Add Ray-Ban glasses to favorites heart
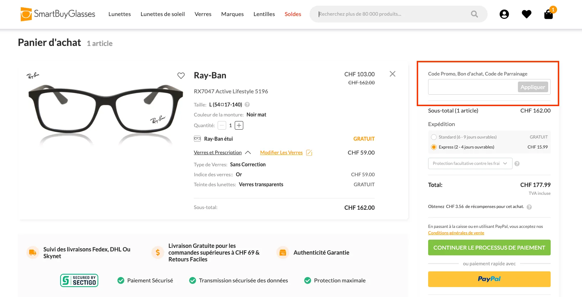582x297 pixels. (x=181, y=75)
